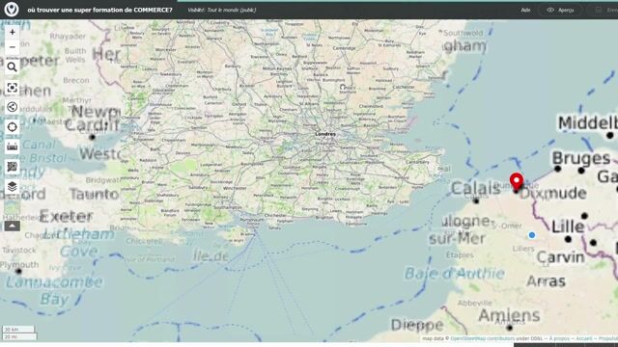Click the tile-pattern icon above layers
Image resolution: width=618 pixels, height=347 pixels.
coord(13,167)
